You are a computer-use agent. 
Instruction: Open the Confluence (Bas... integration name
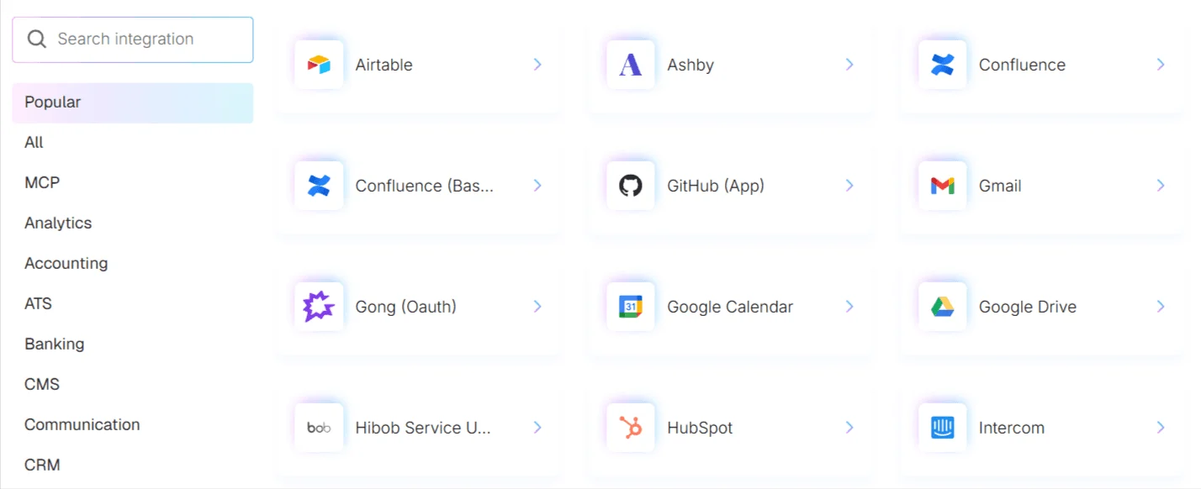coord(425,186)
